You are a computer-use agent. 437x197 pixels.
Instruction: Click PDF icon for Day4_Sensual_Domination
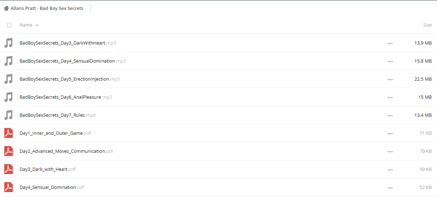click(9, 187)
